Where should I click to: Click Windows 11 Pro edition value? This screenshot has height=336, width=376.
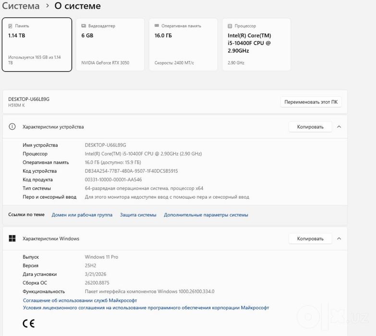coord(101,257)
